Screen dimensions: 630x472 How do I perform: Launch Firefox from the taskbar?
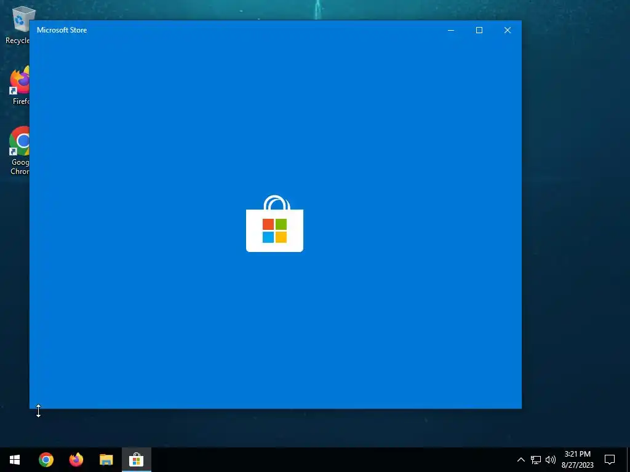coord(76,460)
